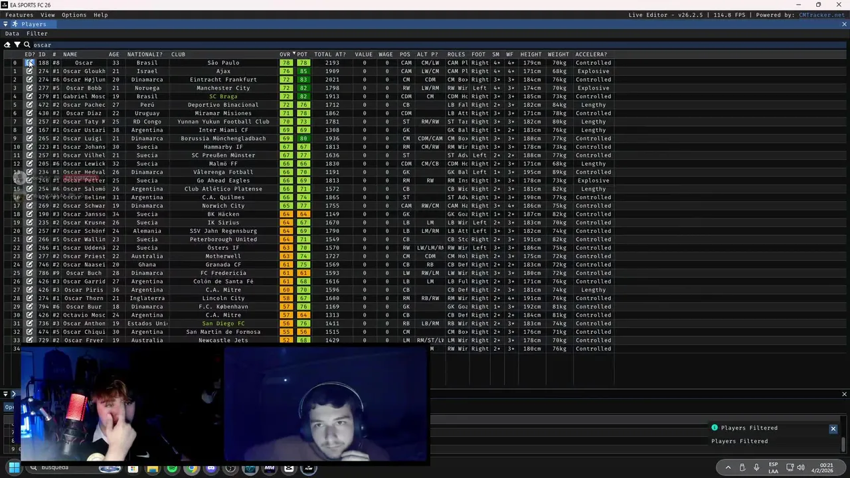
Task: Open the View menu
Action: (48, 15)
